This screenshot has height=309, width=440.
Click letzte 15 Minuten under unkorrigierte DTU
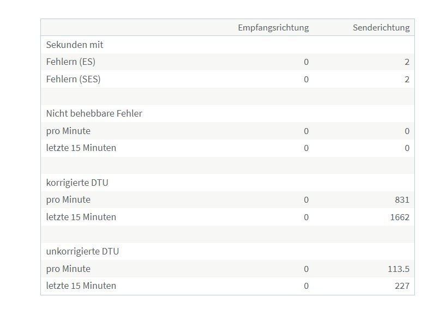point(81,286)
